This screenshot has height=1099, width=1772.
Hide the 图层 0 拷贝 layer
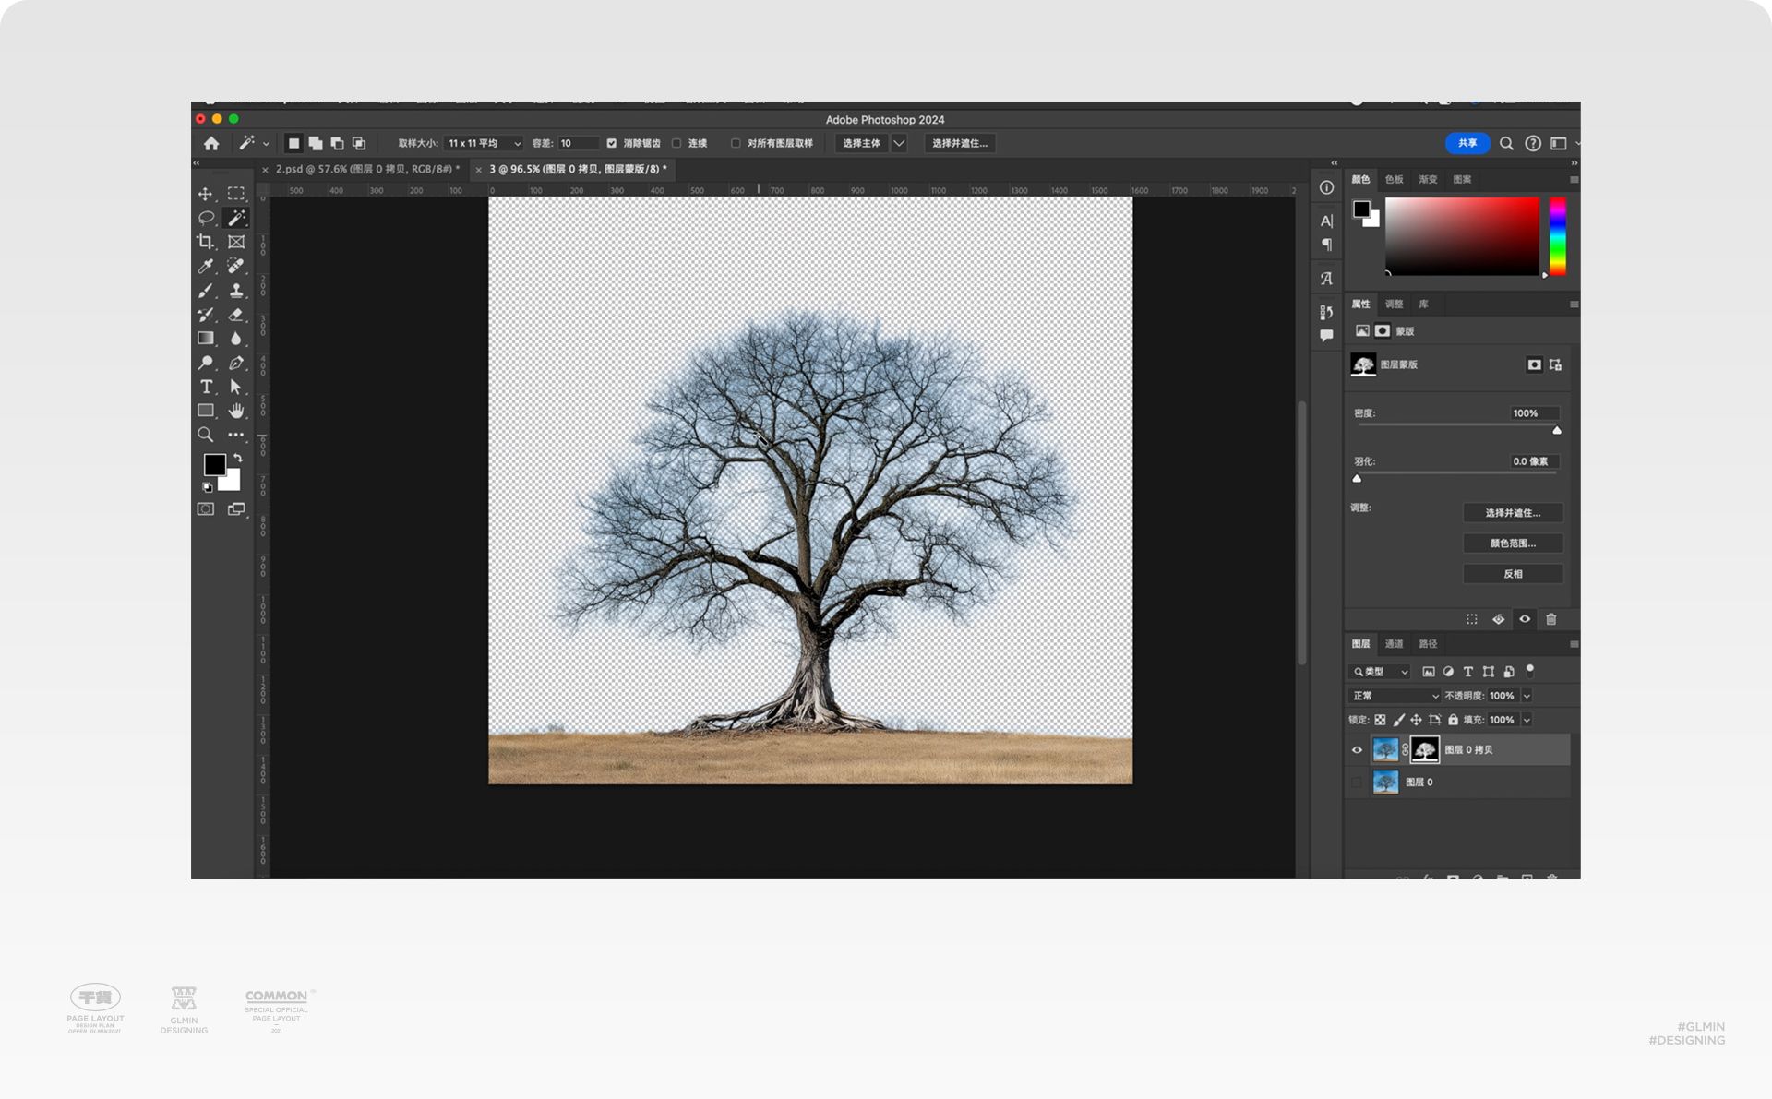pos(1357,750)
